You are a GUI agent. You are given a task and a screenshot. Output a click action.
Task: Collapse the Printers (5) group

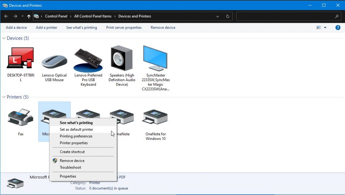(4, 97)
